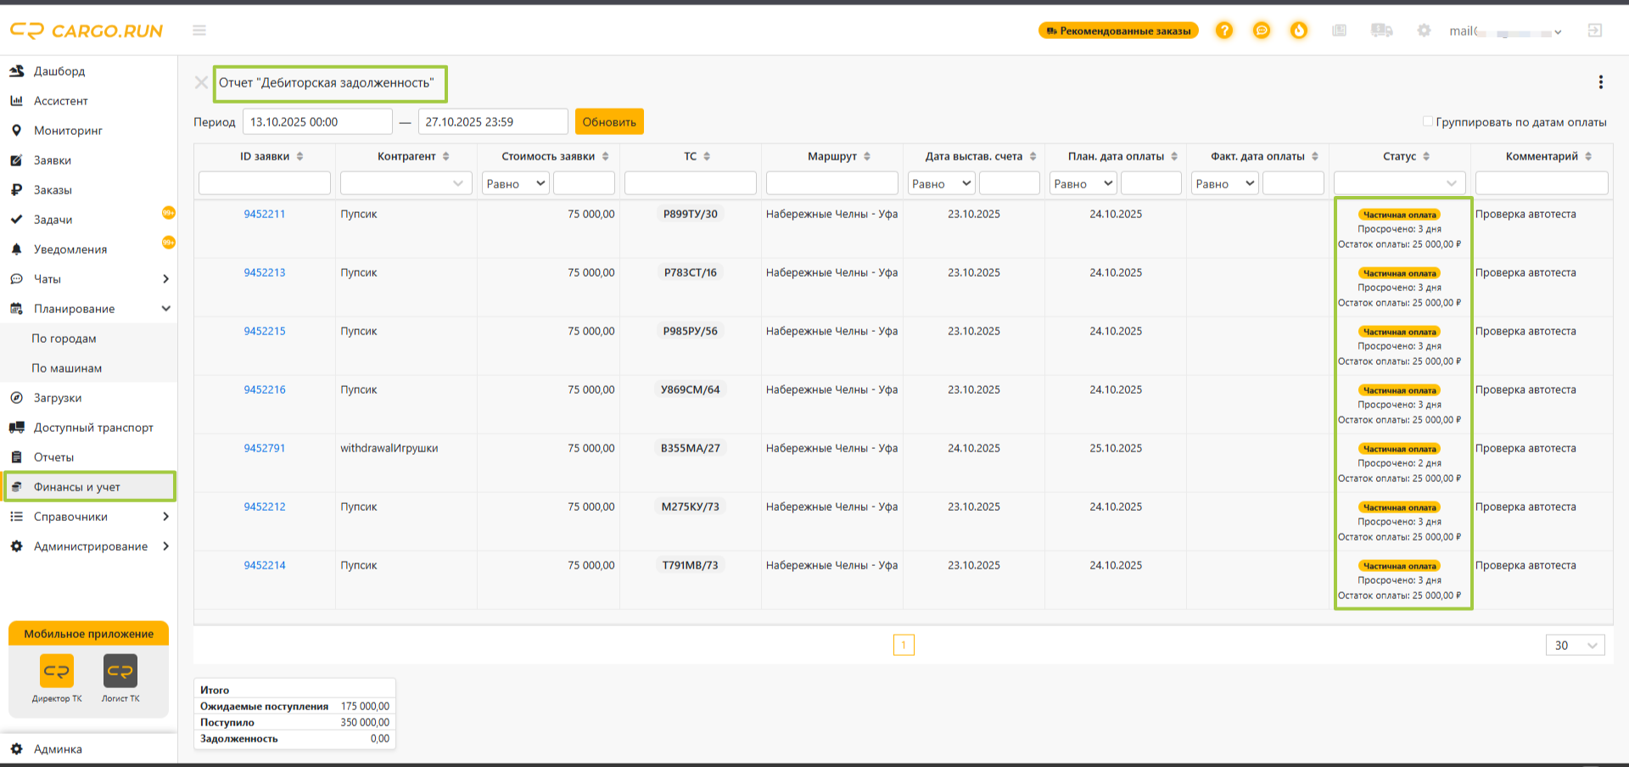Open the help question mark icon
Viewport: 1629px width, 767px height.
tap(1224, 31)
